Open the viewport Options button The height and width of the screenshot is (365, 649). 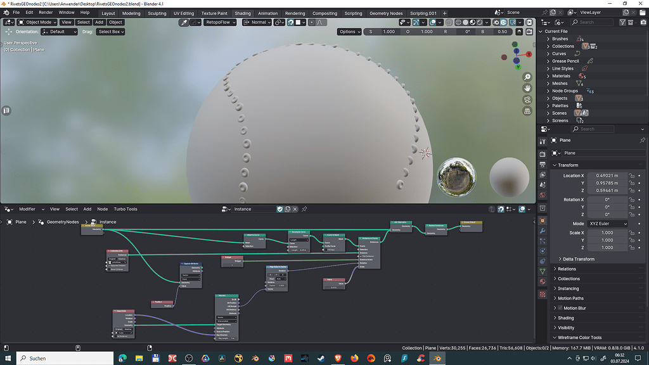pos(349,32)
